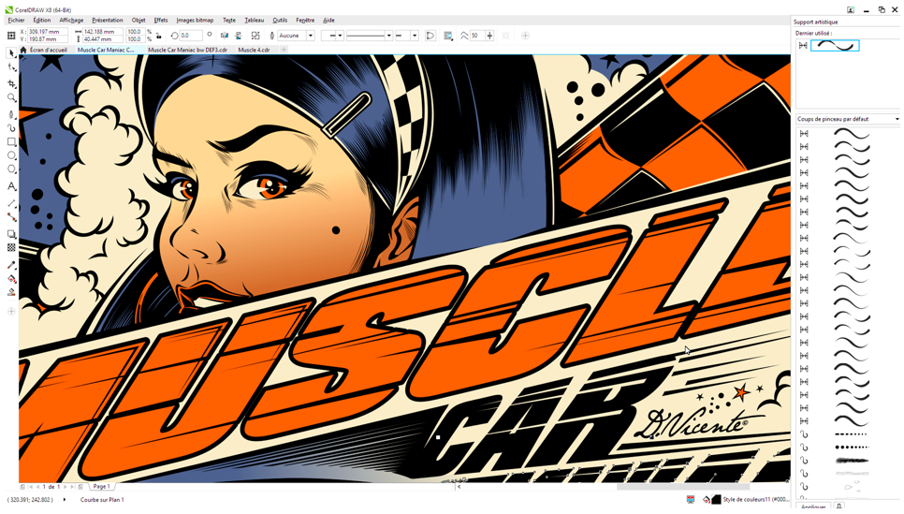Select the Crop tool
Image resolution: width=904 pixels, height=514 pixels.
pos(11,83)
